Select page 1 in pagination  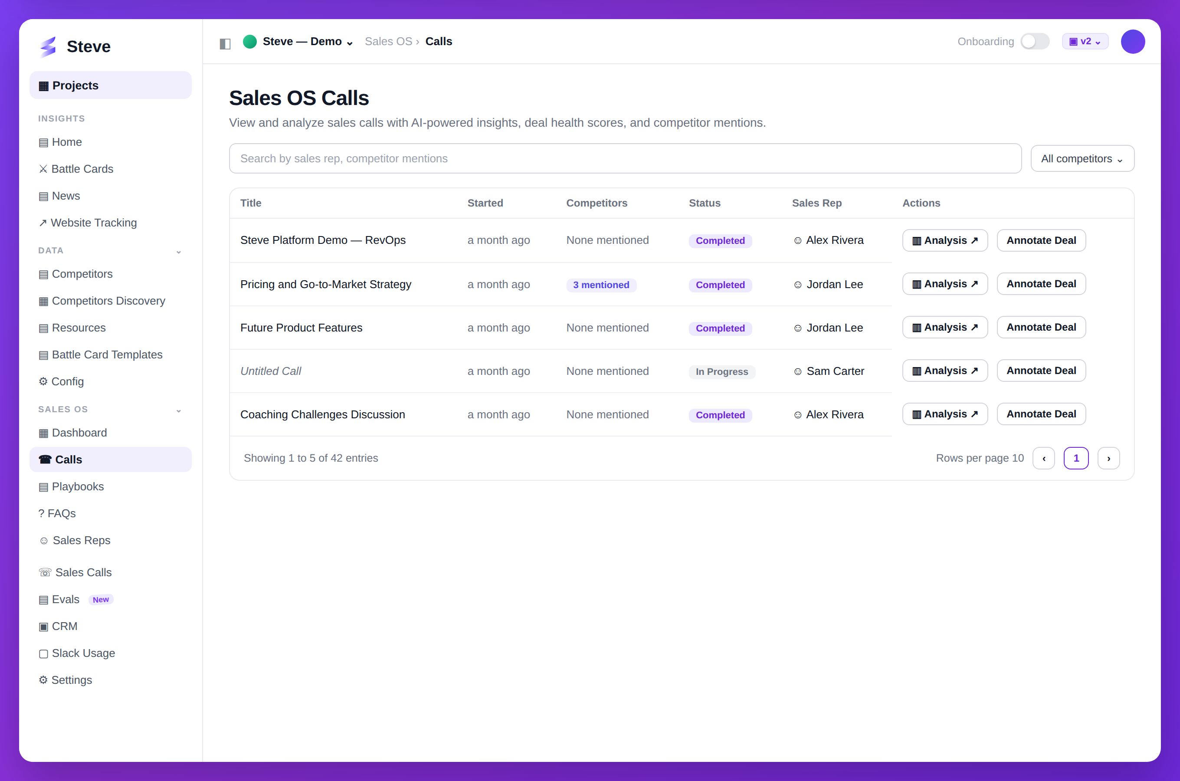(1076, 458)
